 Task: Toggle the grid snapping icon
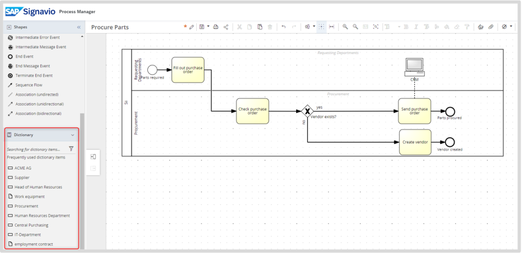[321, 27]
